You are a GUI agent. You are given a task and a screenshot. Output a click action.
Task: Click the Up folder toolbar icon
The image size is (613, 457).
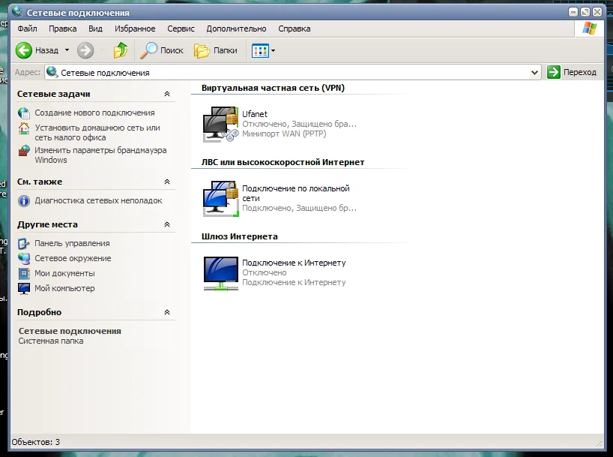coord(120,50)
